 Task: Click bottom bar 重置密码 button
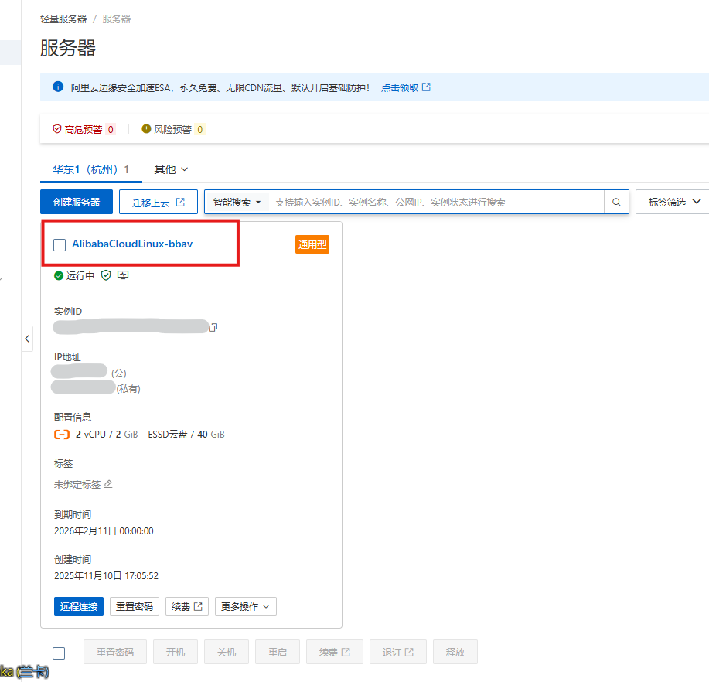(x=115, y=652)
